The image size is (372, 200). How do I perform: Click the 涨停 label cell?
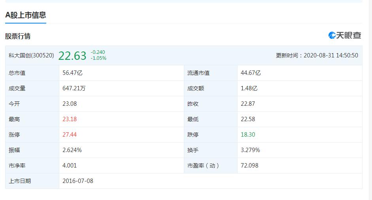pos(32,135)
